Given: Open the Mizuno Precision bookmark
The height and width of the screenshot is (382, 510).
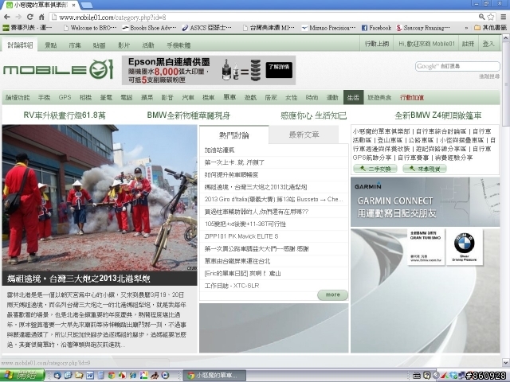Looking at the screenshot, I should tap(328, 28).
